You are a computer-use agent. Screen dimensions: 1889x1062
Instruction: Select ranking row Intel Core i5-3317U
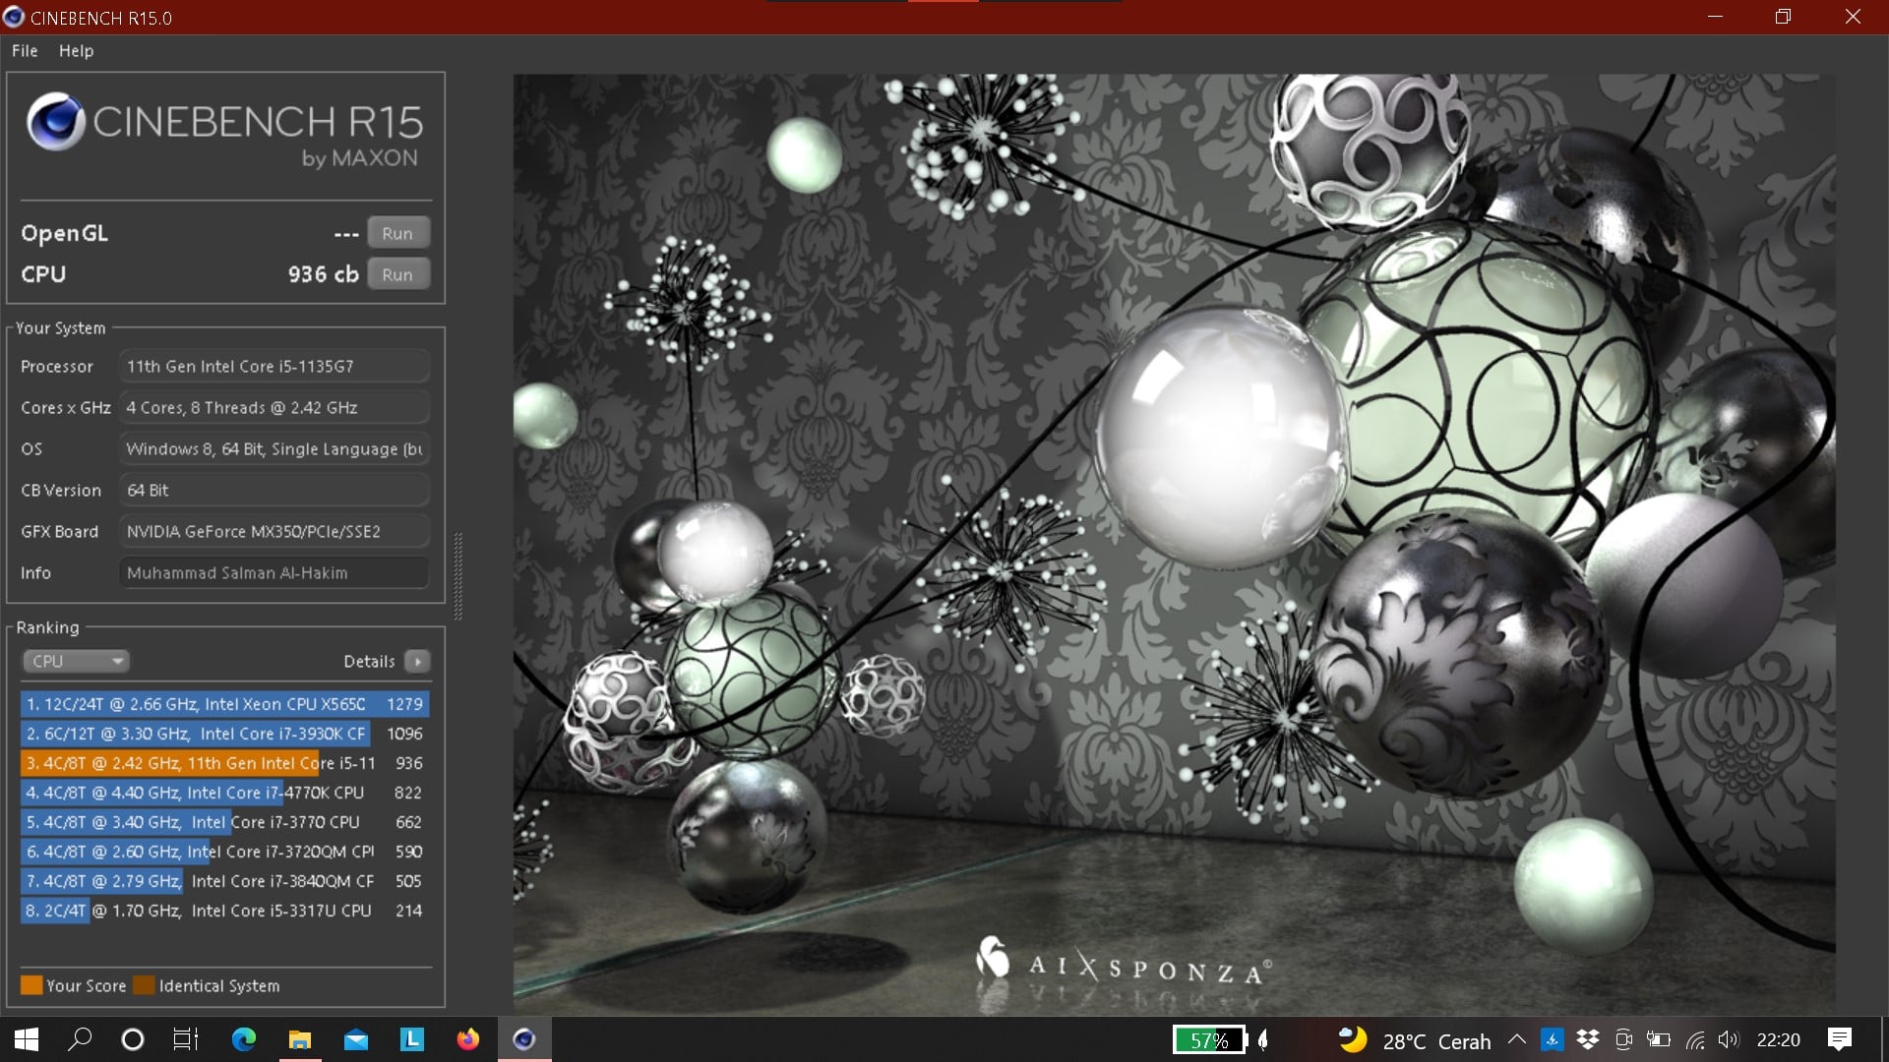pyautogui.click(x=224, y=911)
